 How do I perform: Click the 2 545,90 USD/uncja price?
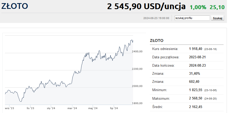click(146, 6)
